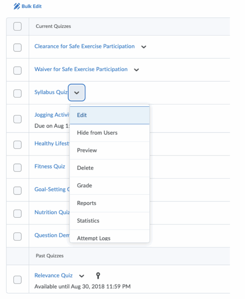Choose Edit from the Syllabus Quiz menu

coord(82,115)
